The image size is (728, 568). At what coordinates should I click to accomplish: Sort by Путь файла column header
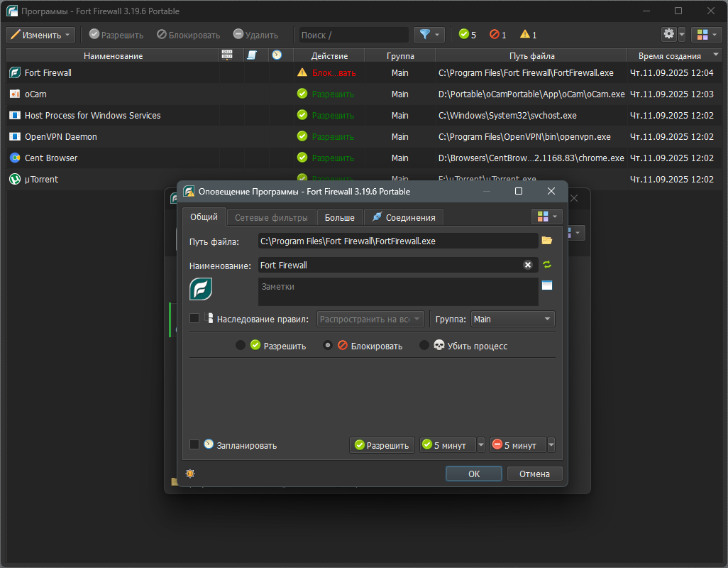[x=531, y=55]
